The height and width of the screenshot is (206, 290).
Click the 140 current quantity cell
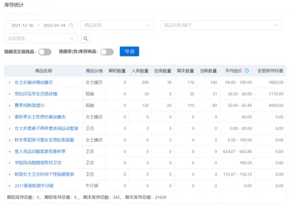(x=213, y=82)
